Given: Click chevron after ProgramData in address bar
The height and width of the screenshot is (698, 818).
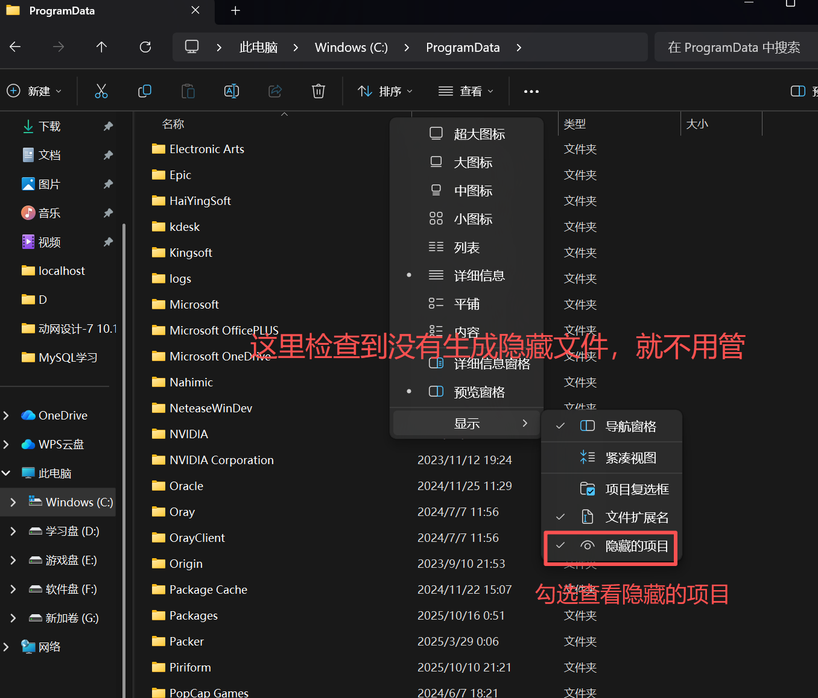Looking at the screenshot, I should point(519,47).
